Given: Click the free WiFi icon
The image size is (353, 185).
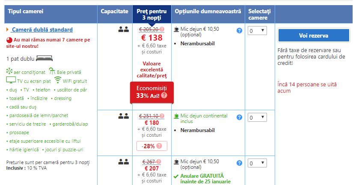Looking at the screenshot, I should pyautogui.click(x=58, y=80).
